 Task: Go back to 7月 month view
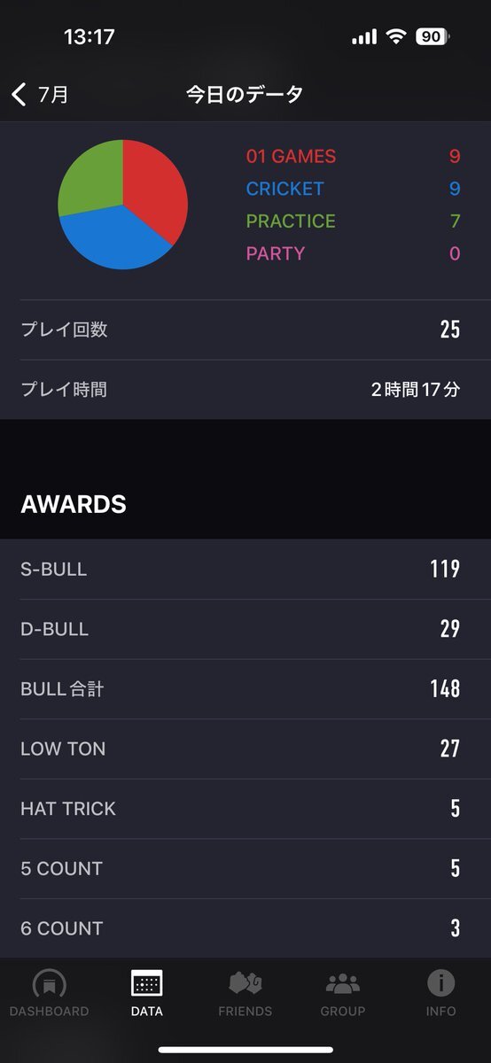(41, 95)
